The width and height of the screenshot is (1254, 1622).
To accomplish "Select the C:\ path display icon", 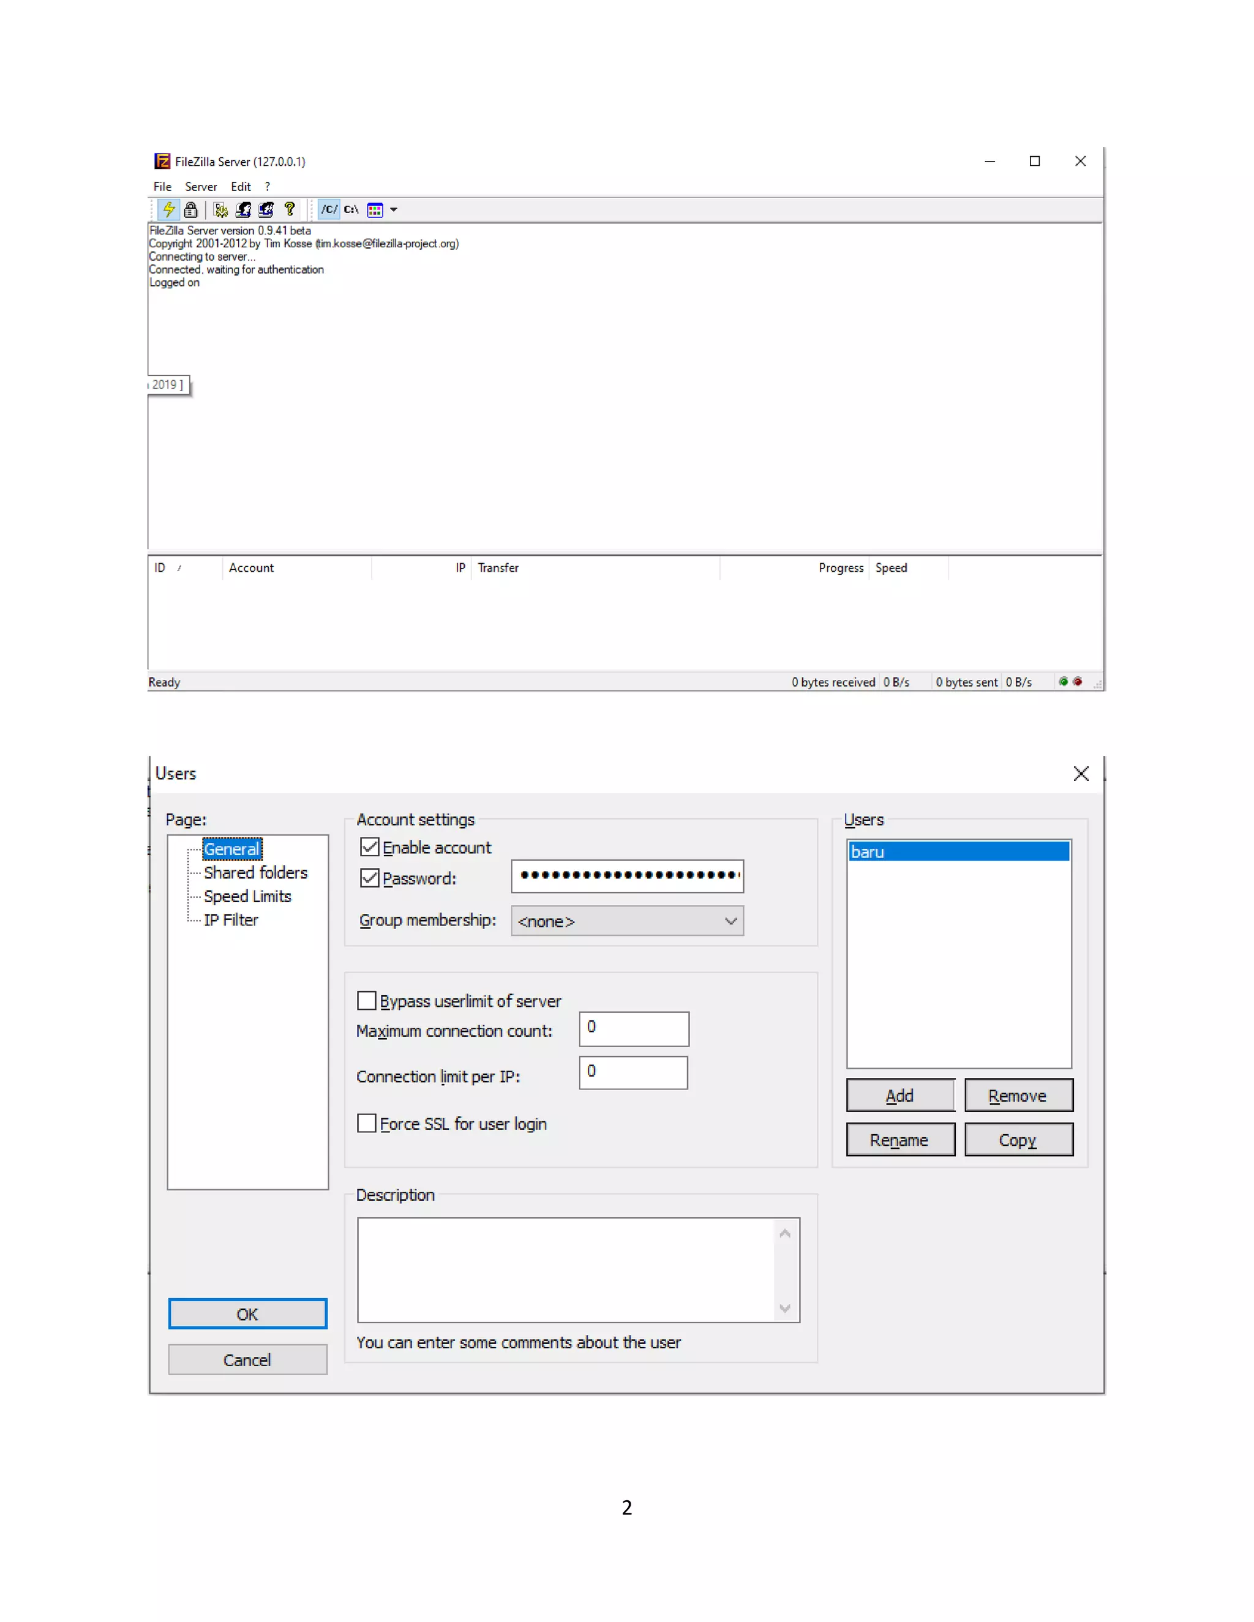I will tap(351, 209).
